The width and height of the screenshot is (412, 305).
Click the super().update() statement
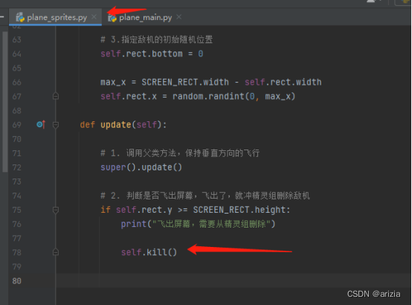pyautogui.click(x=141, y=167)
